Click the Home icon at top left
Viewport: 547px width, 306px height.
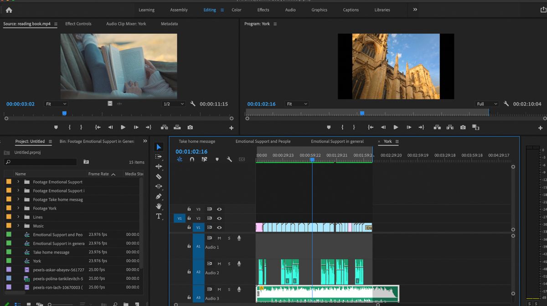[x=9, y=10]
